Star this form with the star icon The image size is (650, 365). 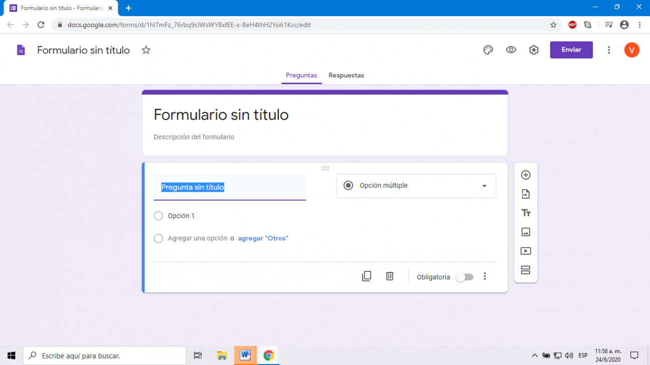click(146, 50)
